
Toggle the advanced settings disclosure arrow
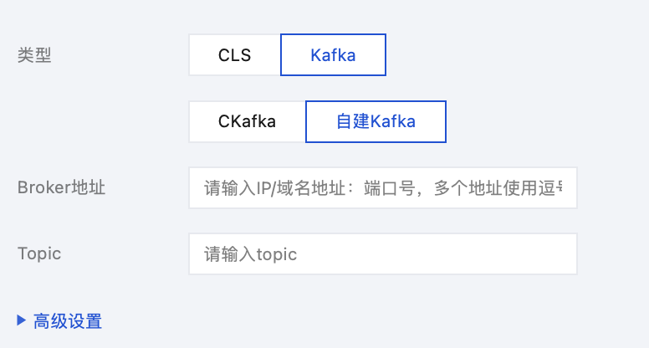click(x=22, y=320)
